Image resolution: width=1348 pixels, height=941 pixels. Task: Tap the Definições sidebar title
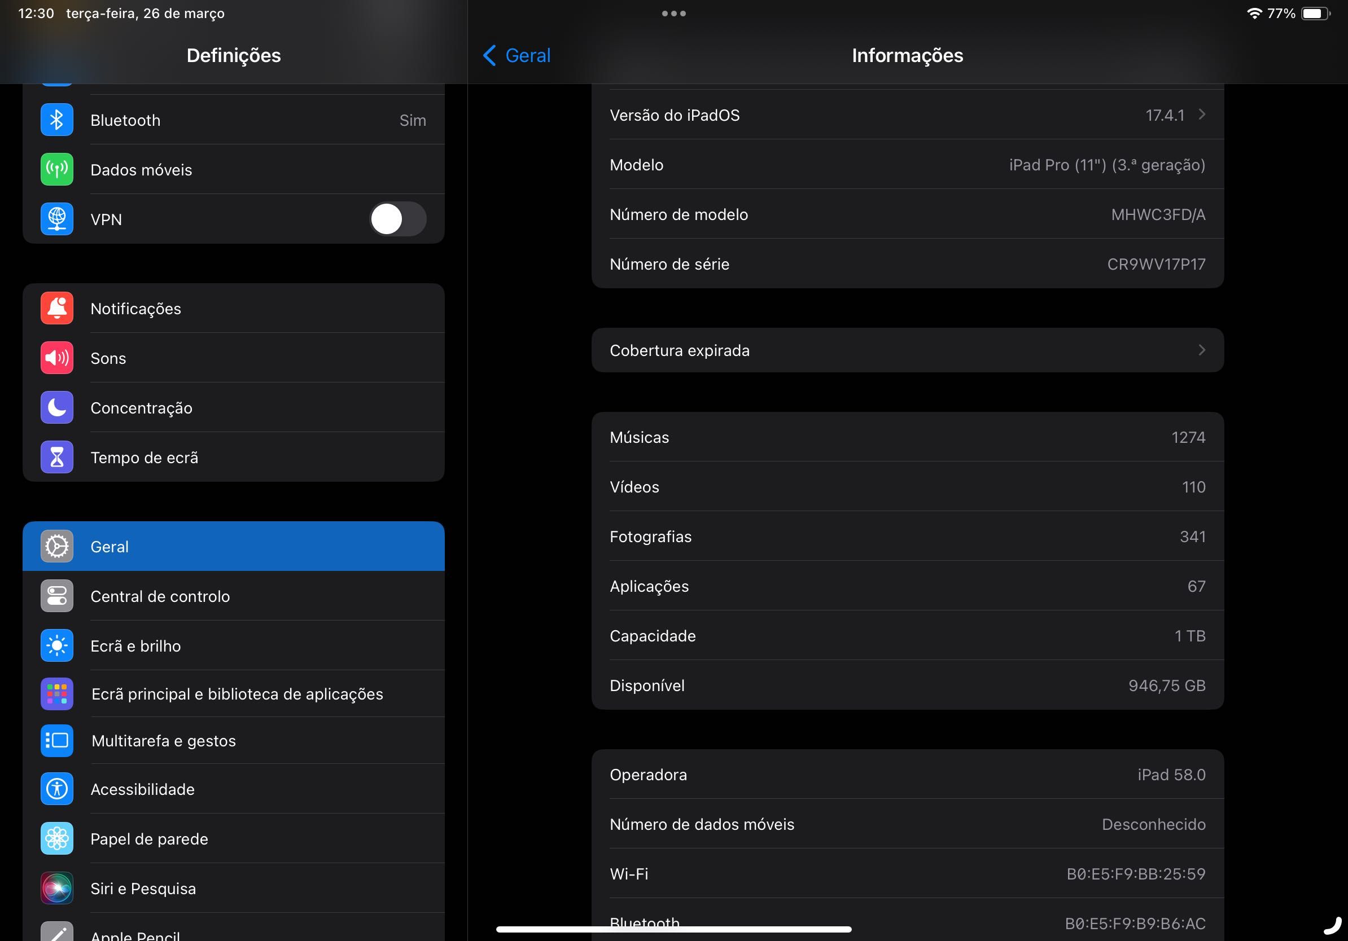234,55
